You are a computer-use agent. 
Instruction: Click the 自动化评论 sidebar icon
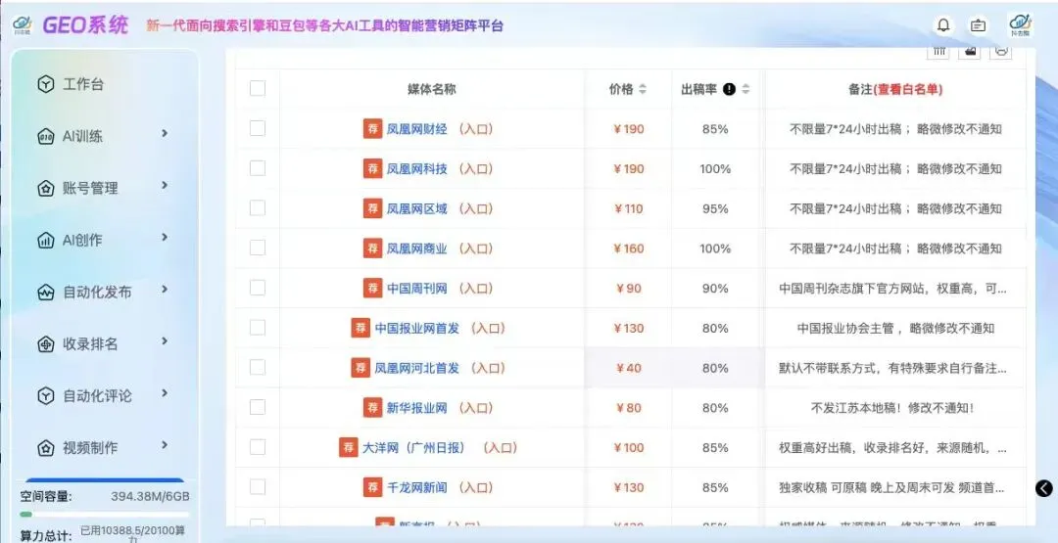point(45,396)
